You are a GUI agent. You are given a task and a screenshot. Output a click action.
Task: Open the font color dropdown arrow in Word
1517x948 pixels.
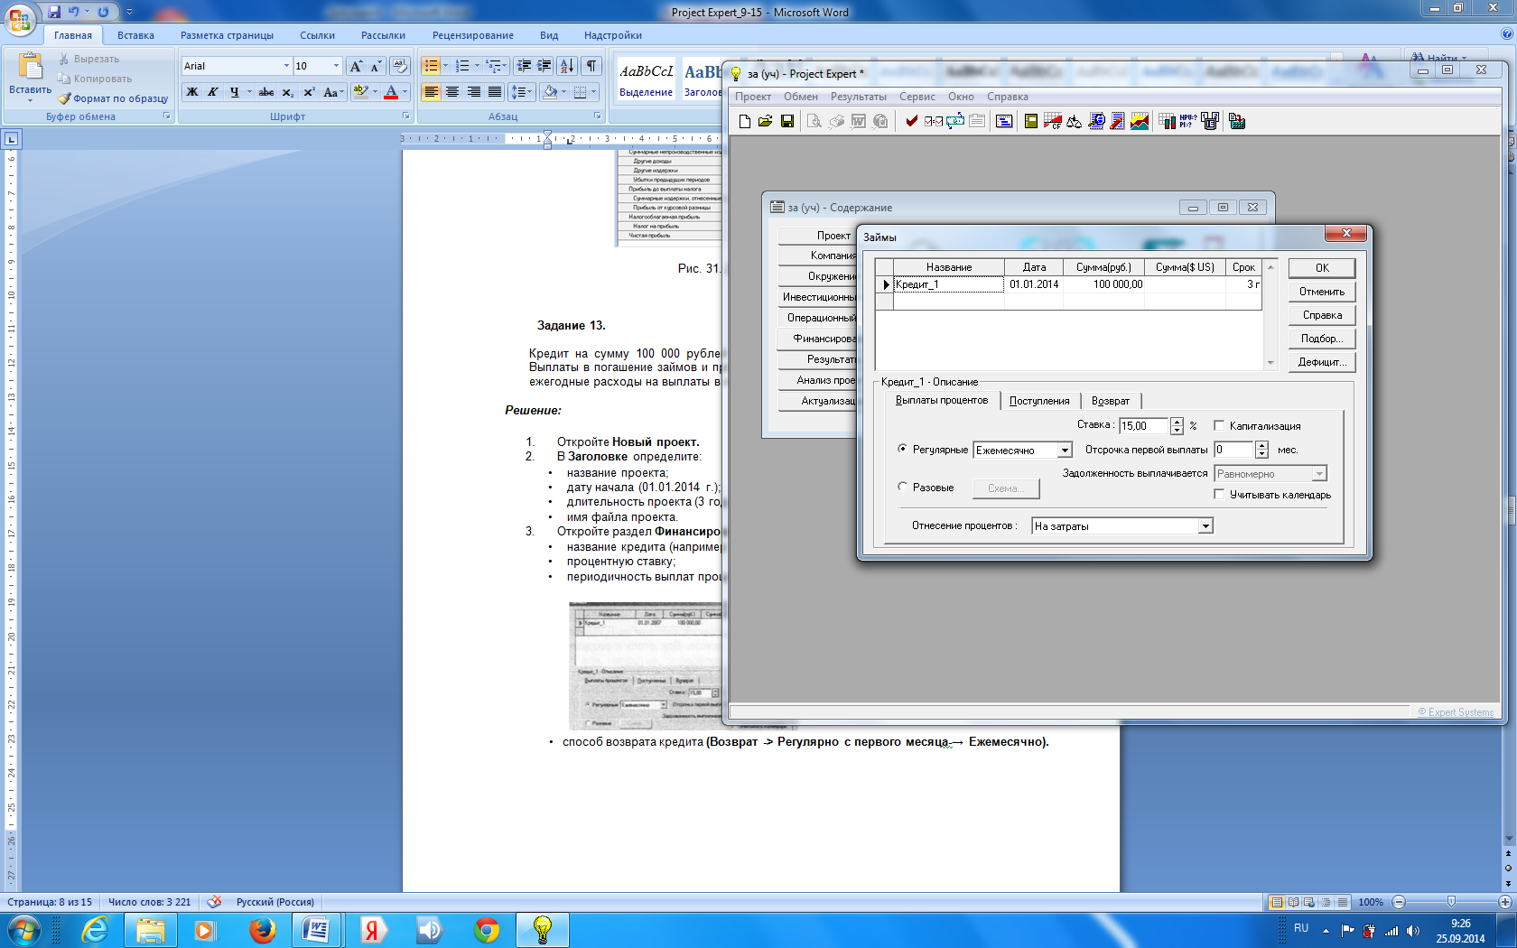(x=405, y=92)
